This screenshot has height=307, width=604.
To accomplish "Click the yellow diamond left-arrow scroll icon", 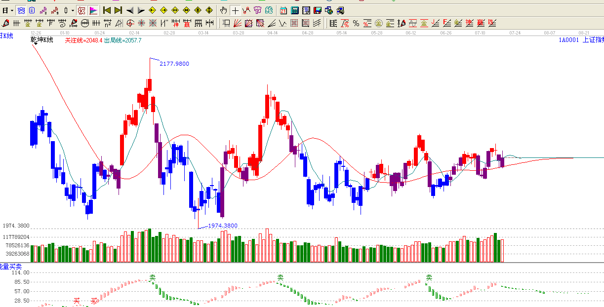I will (153, 10).
